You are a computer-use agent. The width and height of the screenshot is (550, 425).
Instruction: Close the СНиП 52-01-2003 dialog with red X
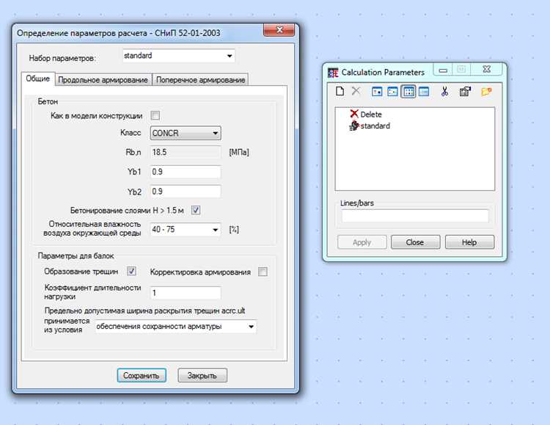click(x=279, y=30)
